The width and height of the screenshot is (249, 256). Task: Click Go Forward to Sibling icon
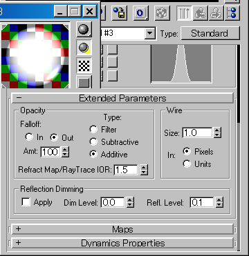coord(216,13)
